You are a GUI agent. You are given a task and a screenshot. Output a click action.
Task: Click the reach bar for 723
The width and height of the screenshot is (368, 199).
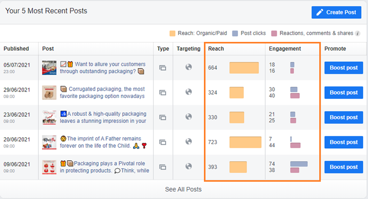click(245, 142)
